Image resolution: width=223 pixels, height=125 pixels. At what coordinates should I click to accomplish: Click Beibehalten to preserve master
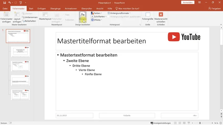pyautogui.click(x=29, y=21)
